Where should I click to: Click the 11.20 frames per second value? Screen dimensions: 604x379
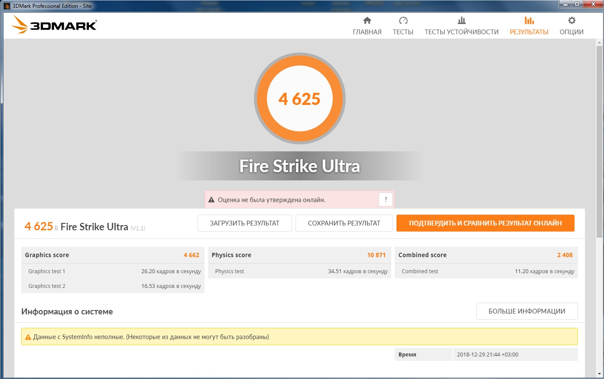tap(545, 271)
